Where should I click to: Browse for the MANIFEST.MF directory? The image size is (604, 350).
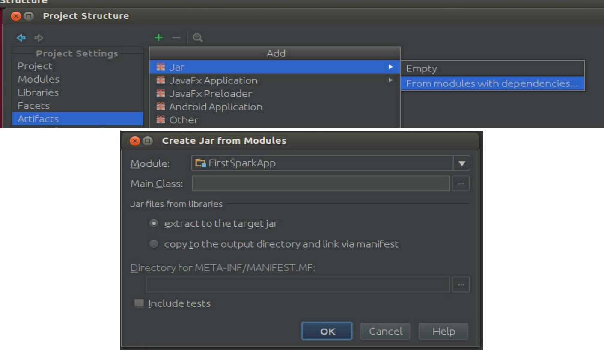461,285
